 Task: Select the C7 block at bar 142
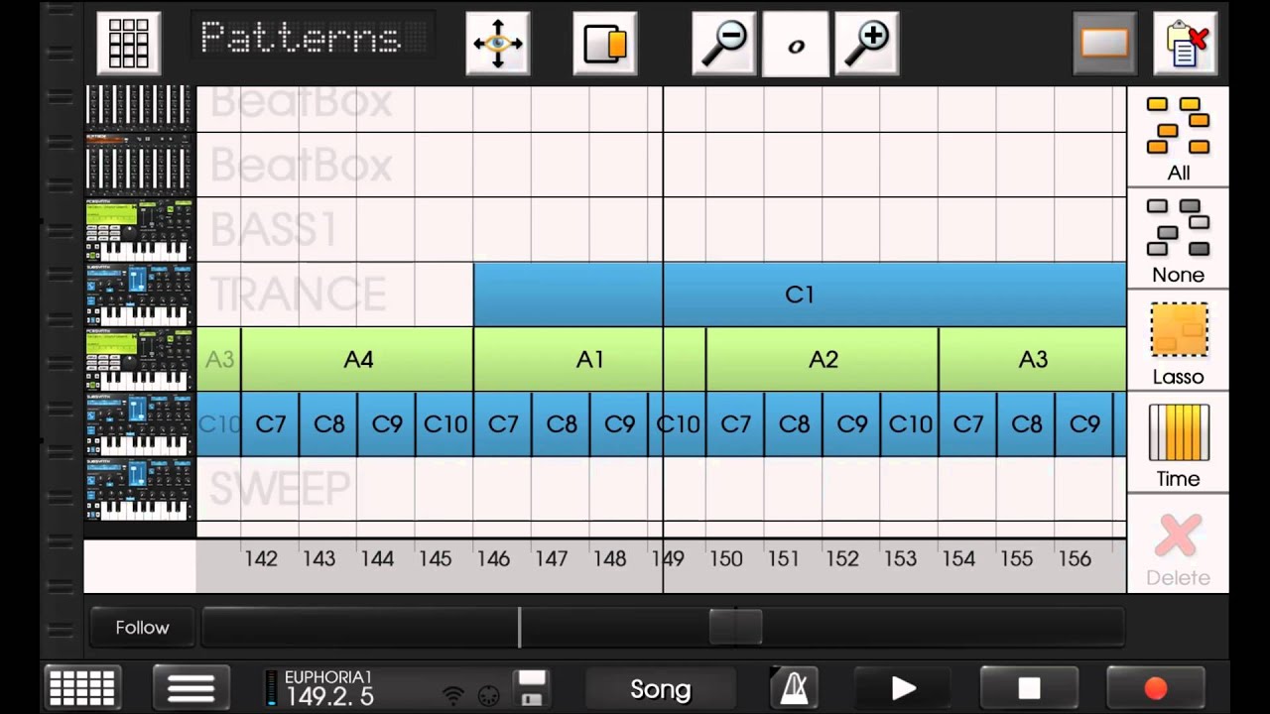[x=270, y=423]
